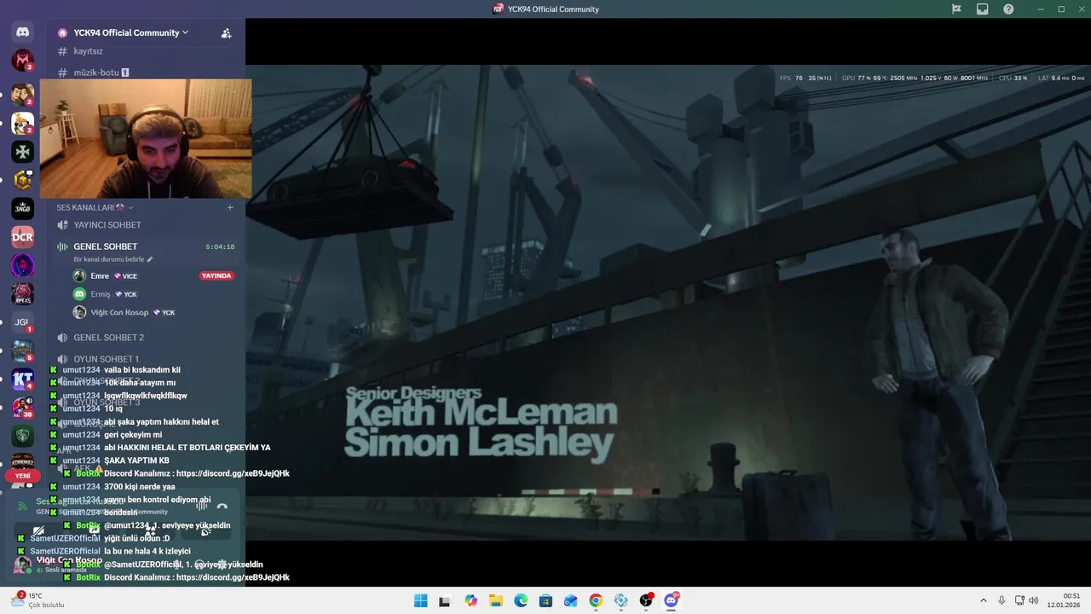1091x614 pixels.
Task: Expand the YCK94 Official Community server menu
Action: [131, 32]
